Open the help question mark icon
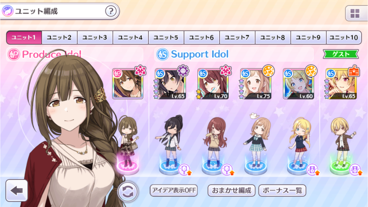This screenshot has width=368, height=207. [111, 12]
